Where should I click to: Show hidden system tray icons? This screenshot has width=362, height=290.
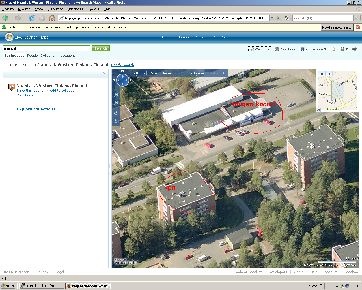337,286
